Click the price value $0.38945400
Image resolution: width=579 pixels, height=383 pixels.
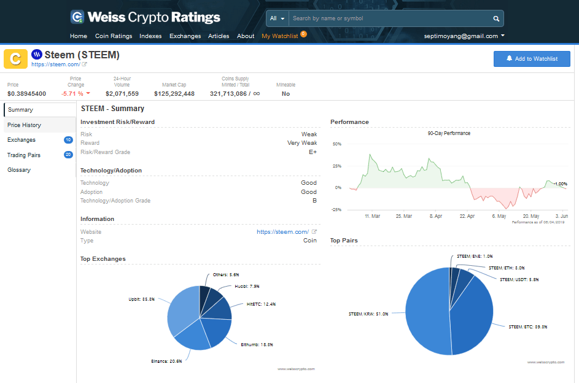26,94
